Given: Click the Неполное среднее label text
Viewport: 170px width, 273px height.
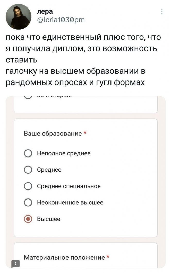Looking at the screenshot, I should click(x=64, y=153).
